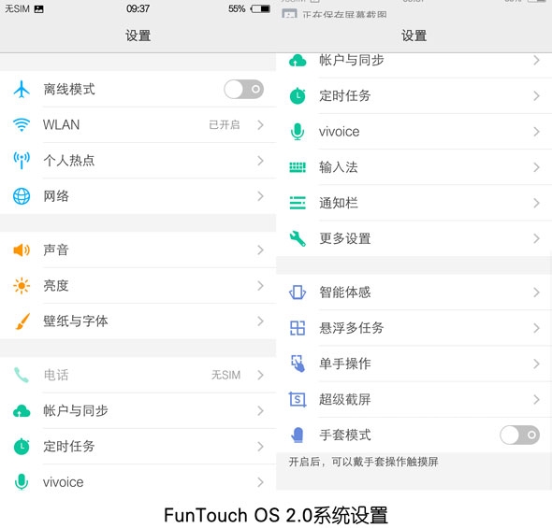This screenshot has width=552, height=528.
Task: Tap the sun icon for 亮度
Action: coord(22,286)
